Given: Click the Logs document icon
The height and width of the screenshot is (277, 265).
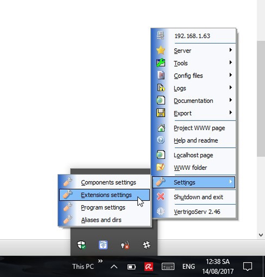Looking at the screenshot, I should [x=161, y=88].
